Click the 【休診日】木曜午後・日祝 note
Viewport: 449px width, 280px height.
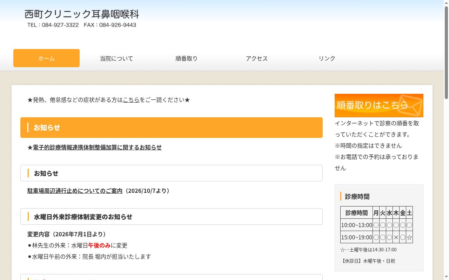[368, 261]
